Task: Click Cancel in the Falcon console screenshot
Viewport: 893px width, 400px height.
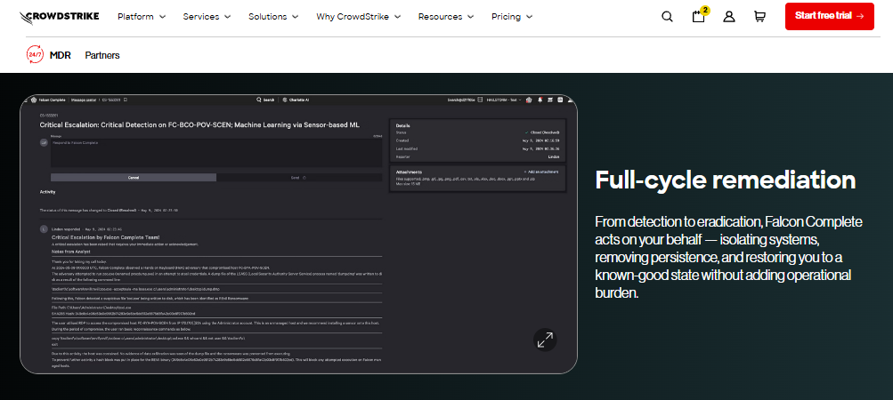Action: 134,178
